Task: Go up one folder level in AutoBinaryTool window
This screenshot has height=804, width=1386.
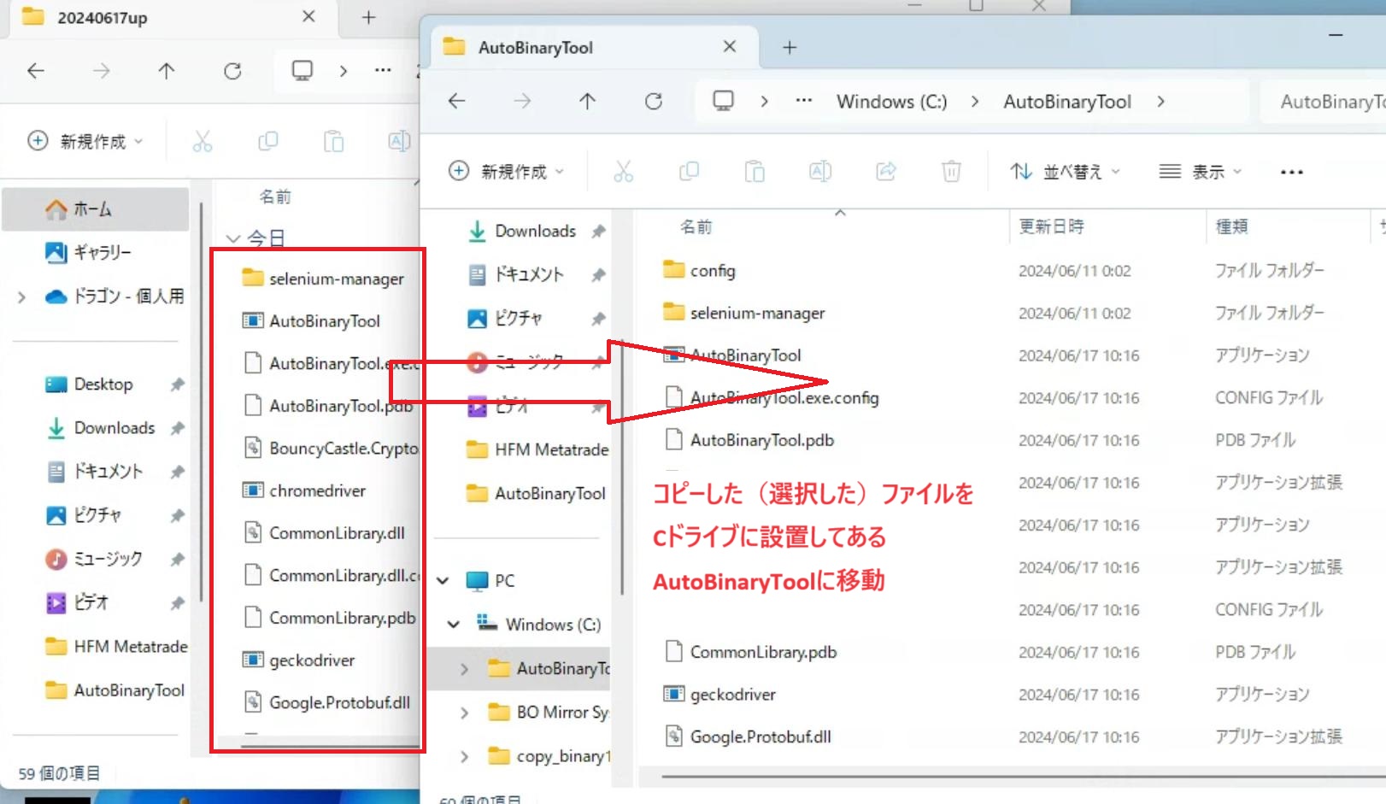Action: tap(587, 102)
